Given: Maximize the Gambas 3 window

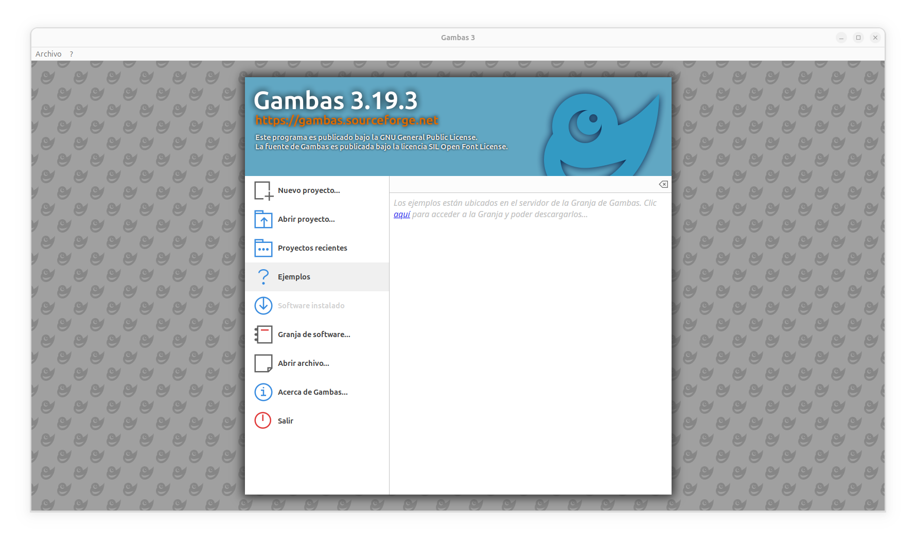Looking at the screenshot, I should click(x=858, y=38).
